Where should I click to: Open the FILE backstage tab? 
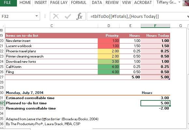(7, 3)
